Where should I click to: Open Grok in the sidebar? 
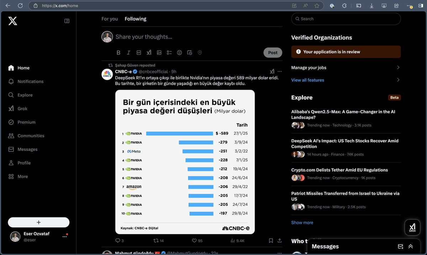[18, 109]
